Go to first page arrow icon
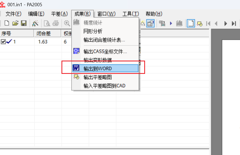 click(x=208, y=24)
